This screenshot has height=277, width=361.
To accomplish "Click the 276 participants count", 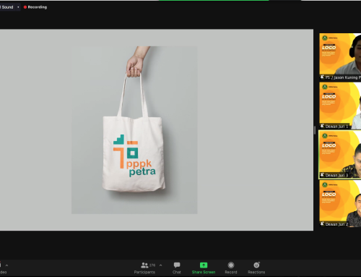I will pyautogui.click(x=152, y=265).
